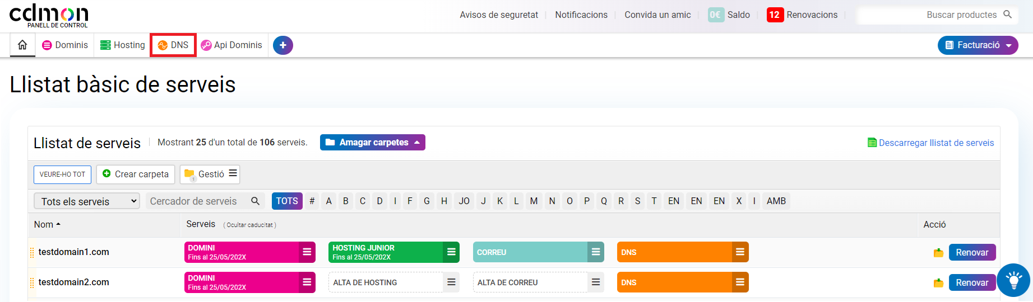Click the pink DOMINI block for testdomain1.com
Image resolution: width=1033 pixels, height=302 pixels.
click(x=242, y=252)
